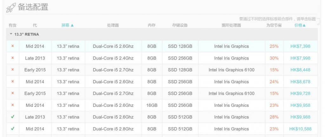Select the 28% savings cell
This screenshot has width=325, height=137.
coord(274,117)
